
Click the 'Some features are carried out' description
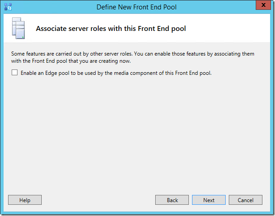pos(133,57)
